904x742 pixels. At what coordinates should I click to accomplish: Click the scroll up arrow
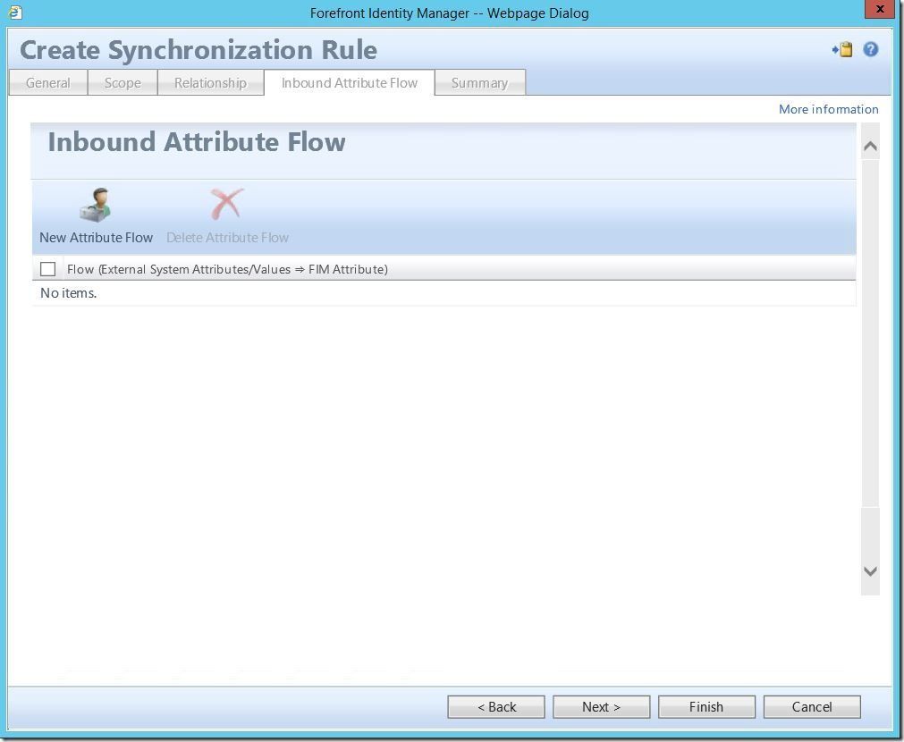[871, 147]
